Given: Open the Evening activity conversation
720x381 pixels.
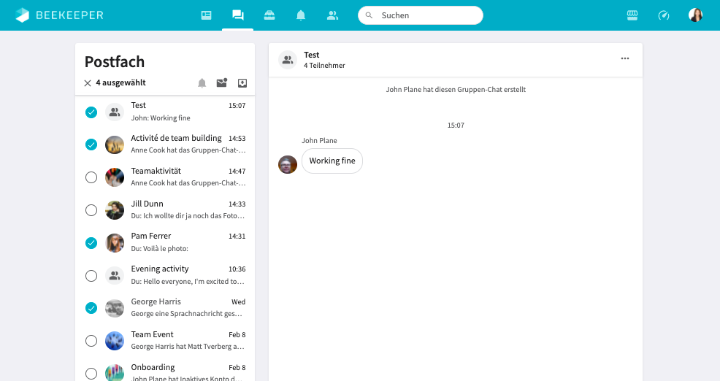Looking at the screenshot, I should coord(165,275).
